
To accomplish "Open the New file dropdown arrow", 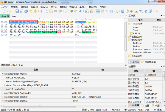I will [7, 11].
